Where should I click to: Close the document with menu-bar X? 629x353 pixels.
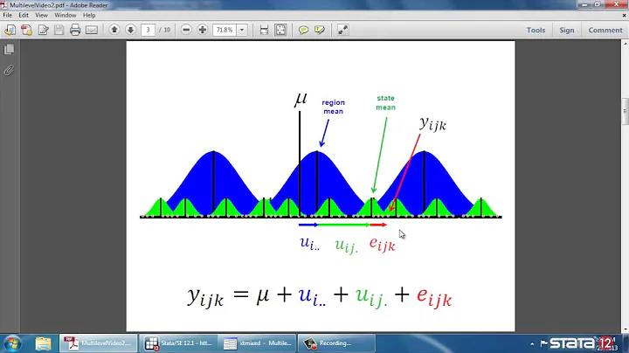pos(624,15)
